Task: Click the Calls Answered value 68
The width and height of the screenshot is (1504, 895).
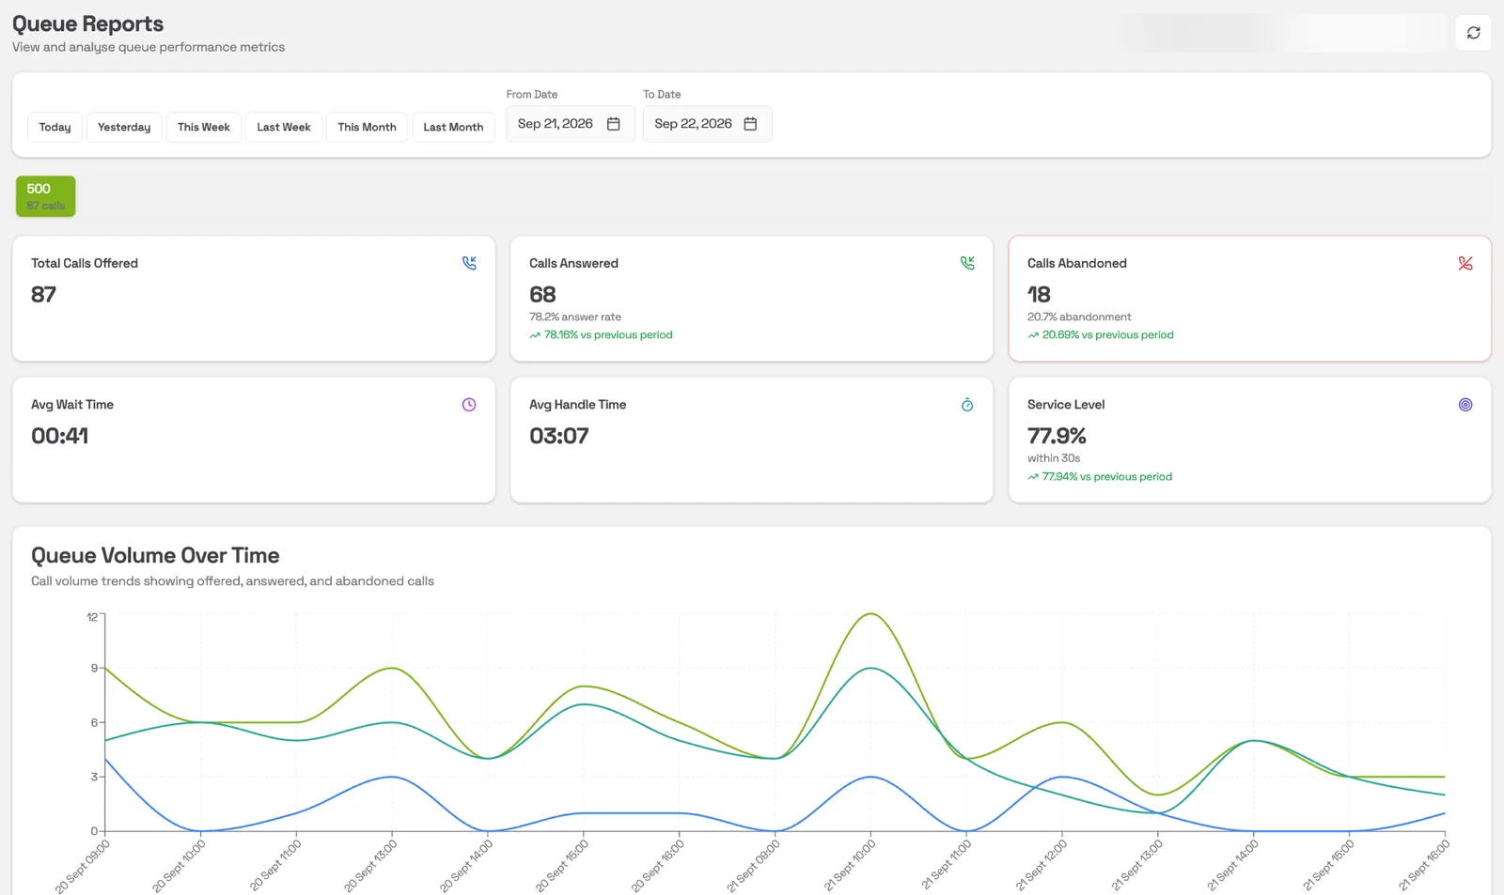Action: tap(542, 295)
